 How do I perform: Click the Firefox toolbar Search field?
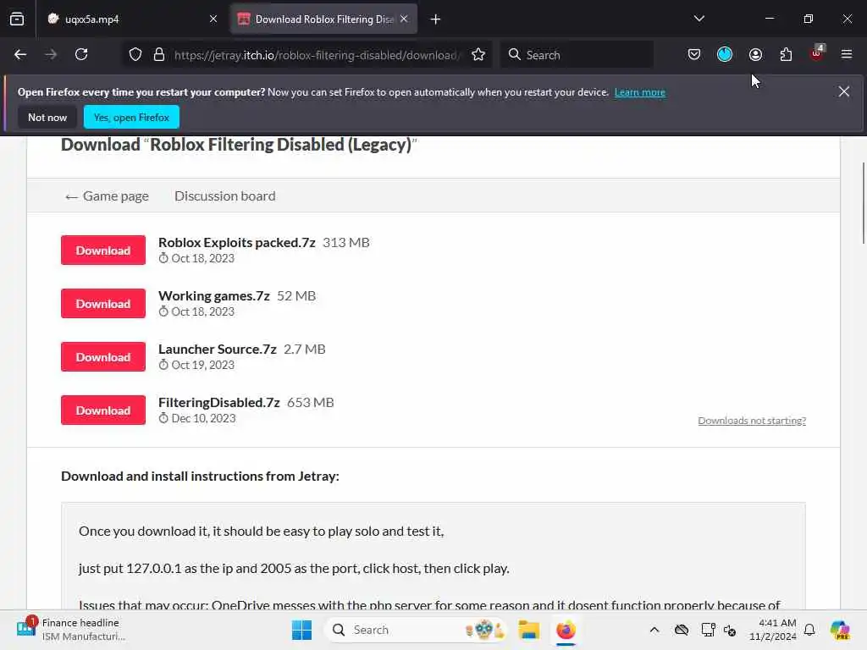pos(577,55)
